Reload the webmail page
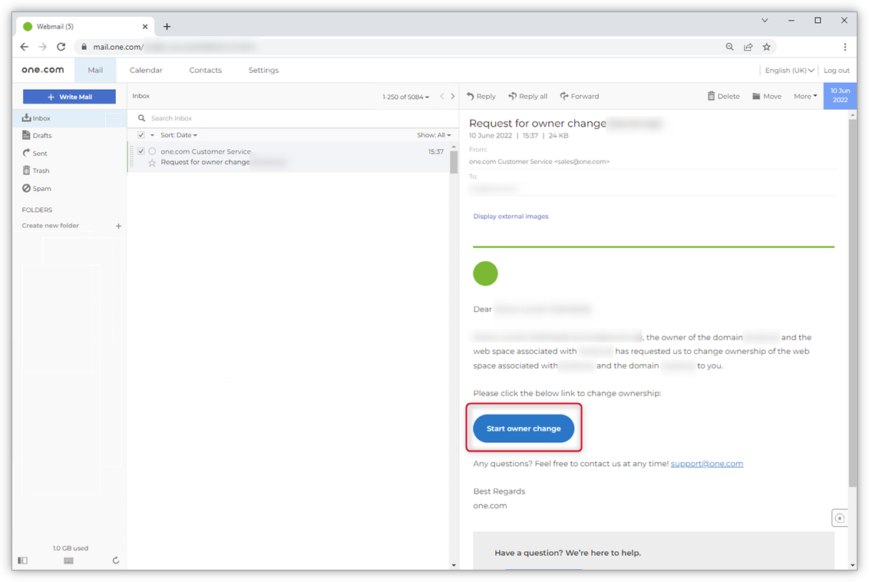 click(x=61, y=47)
